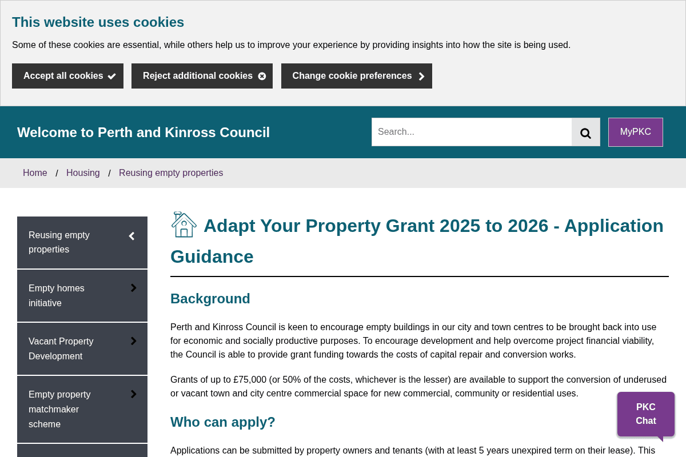Click the house icon beside the page heading
The height and width of the screenshot is (457, 686).
184,225
